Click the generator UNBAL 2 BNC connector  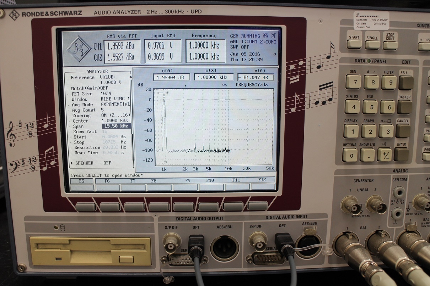[x=376, y=204]
